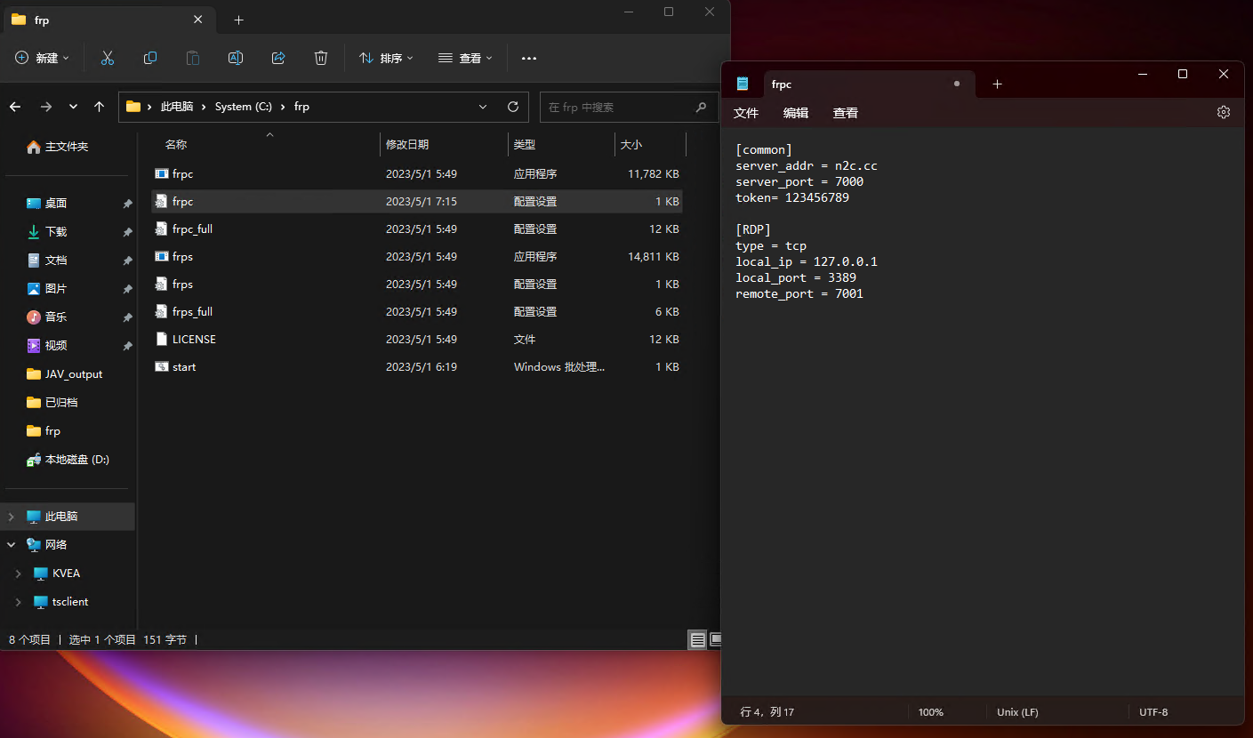
Task: Click the Paste icon in the toolbar
Action: 192,58
